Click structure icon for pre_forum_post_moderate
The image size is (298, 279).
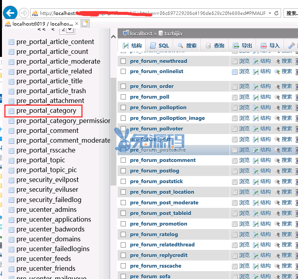[x=256, y=203]
